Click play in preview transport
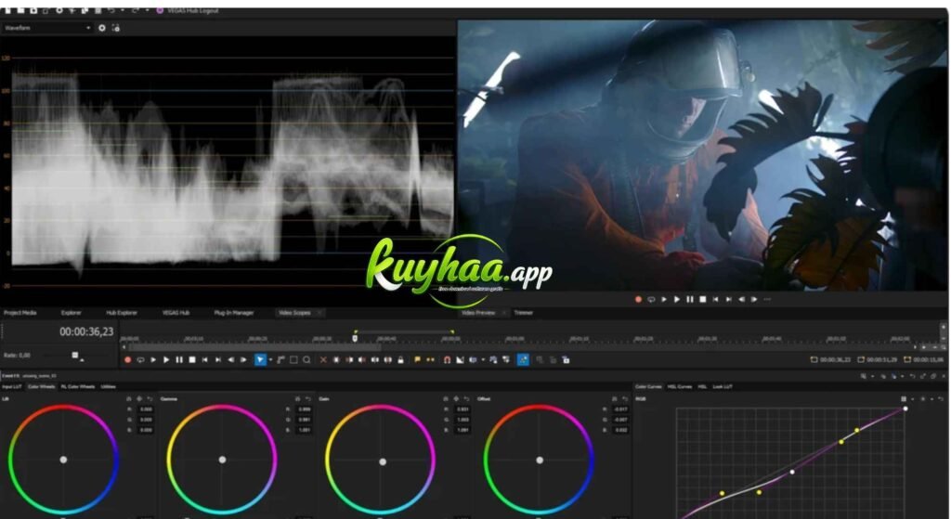 677,300
